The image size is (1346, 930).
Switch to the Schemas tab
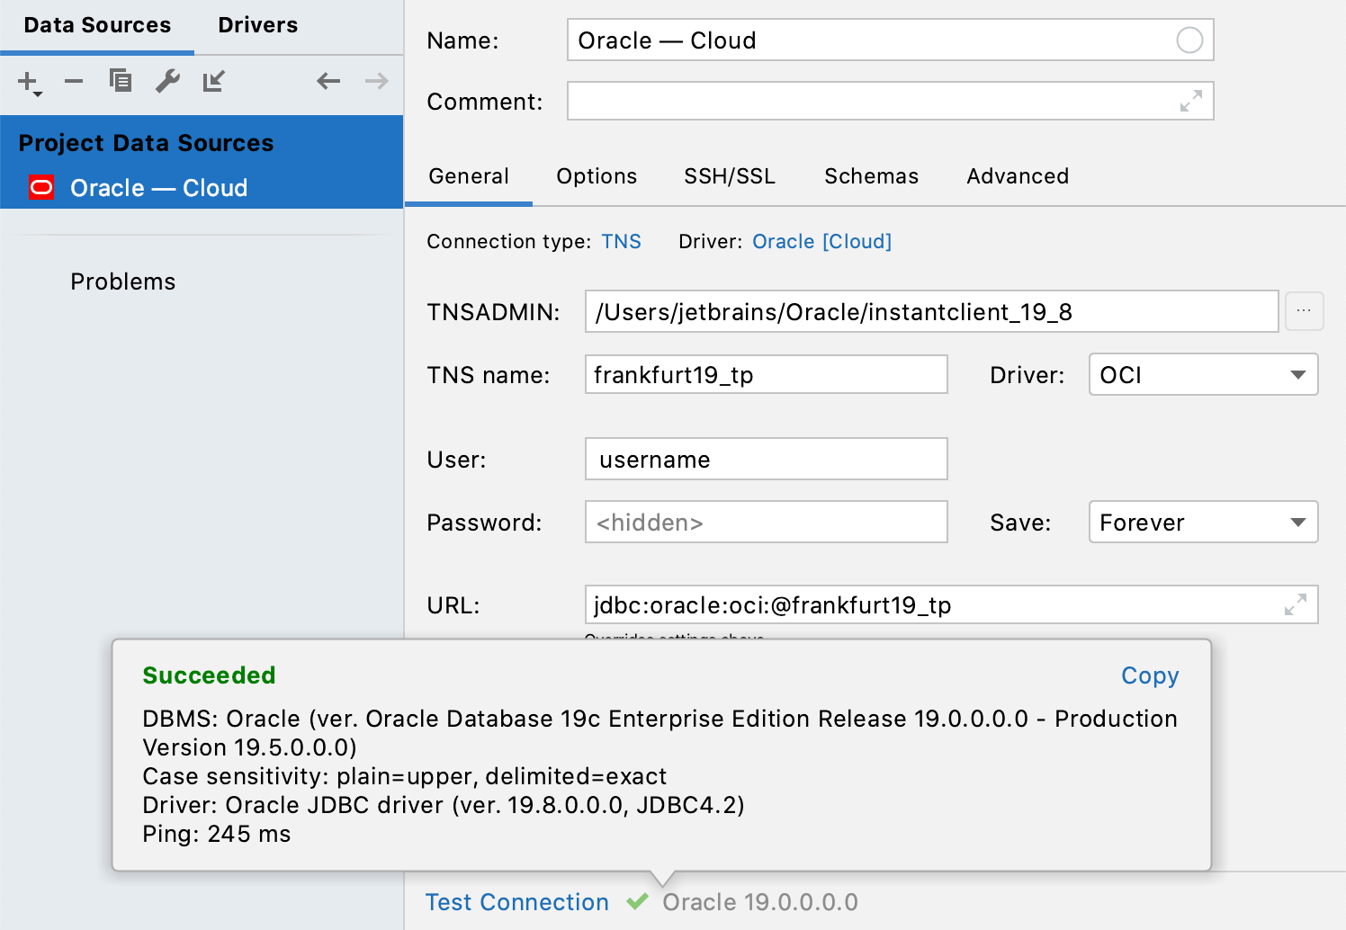click(870, 176)
